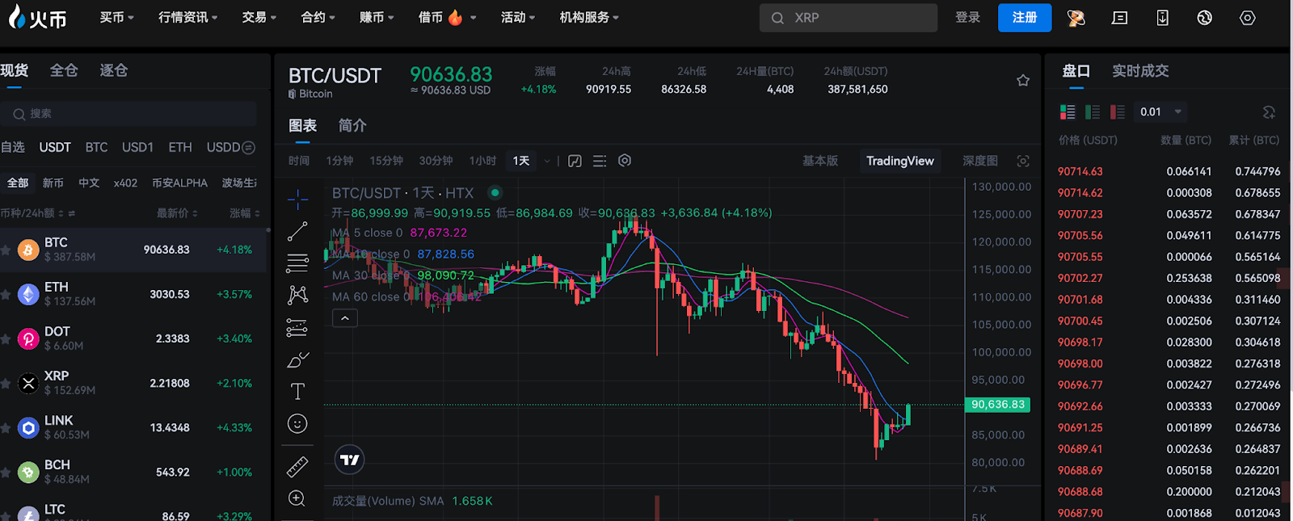Collapse the chart indicator legend
1293x521 pixels.
[x=345, y=318]
